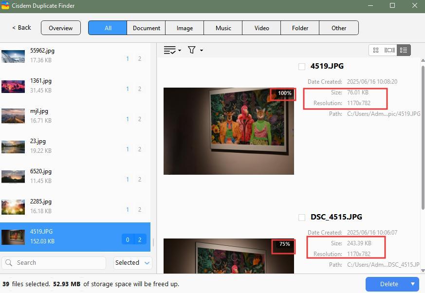
Task: Click the Delete button
Action: [389, 284]
